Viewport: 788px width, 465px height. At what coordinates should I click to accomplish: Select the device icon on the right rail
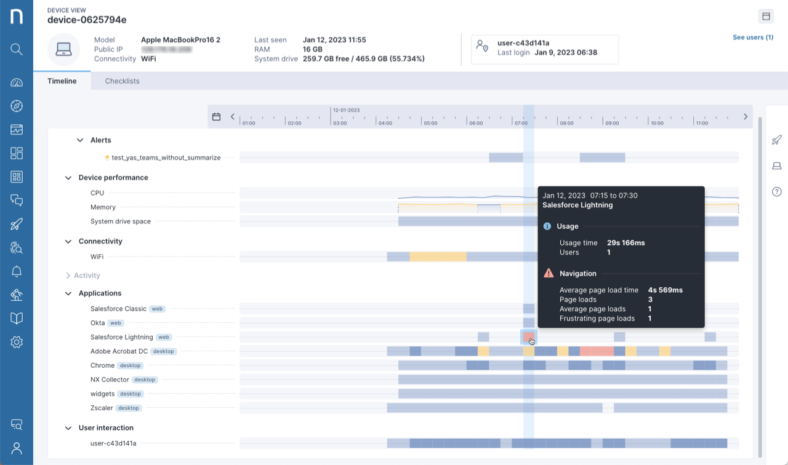776,165
